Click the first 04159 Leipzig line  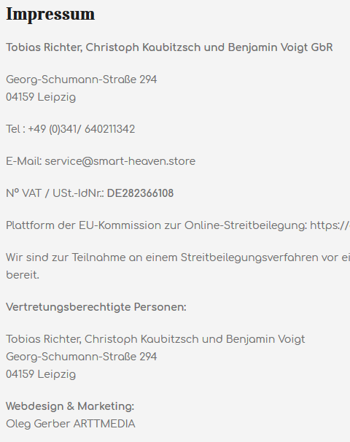[41, 98]
